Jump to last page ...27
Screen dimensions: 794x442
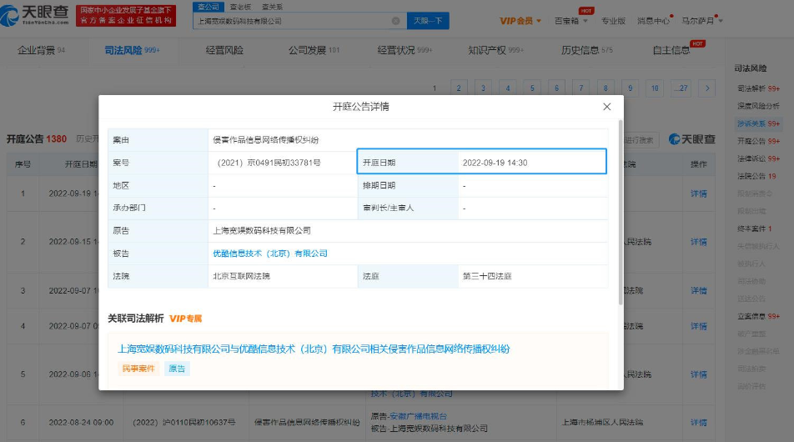point(681,88)
